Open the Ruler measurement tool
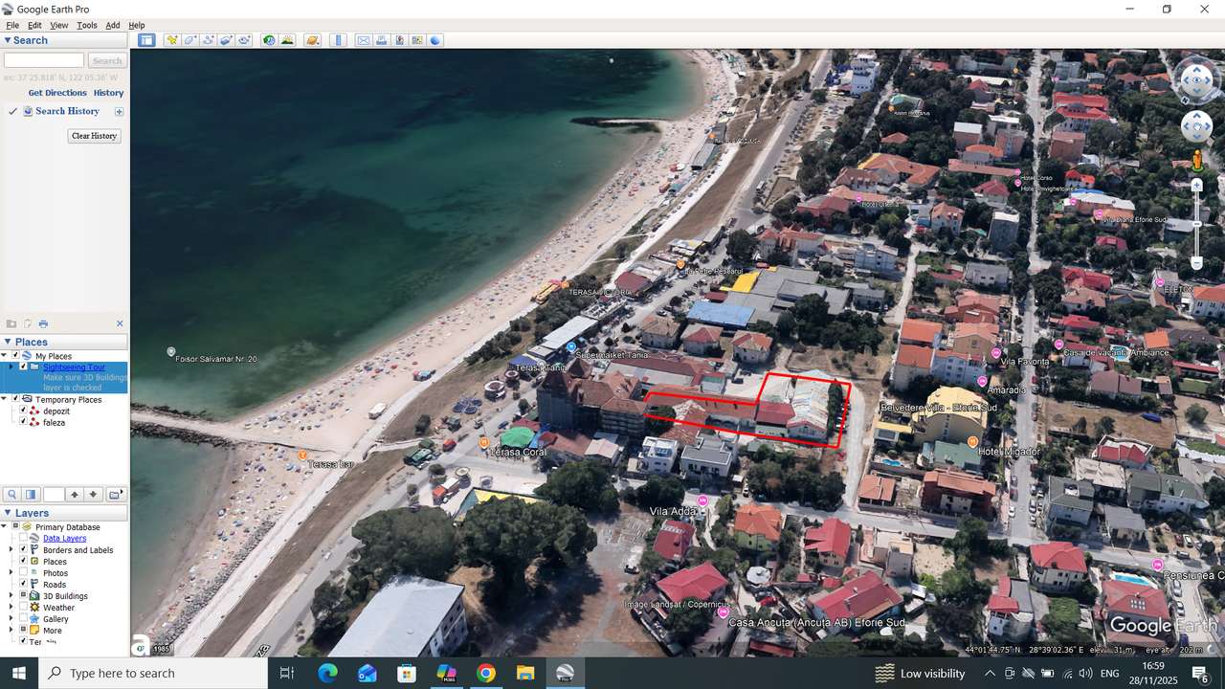1225x689 pixels. pyautogui.click(x=338, y=40)
